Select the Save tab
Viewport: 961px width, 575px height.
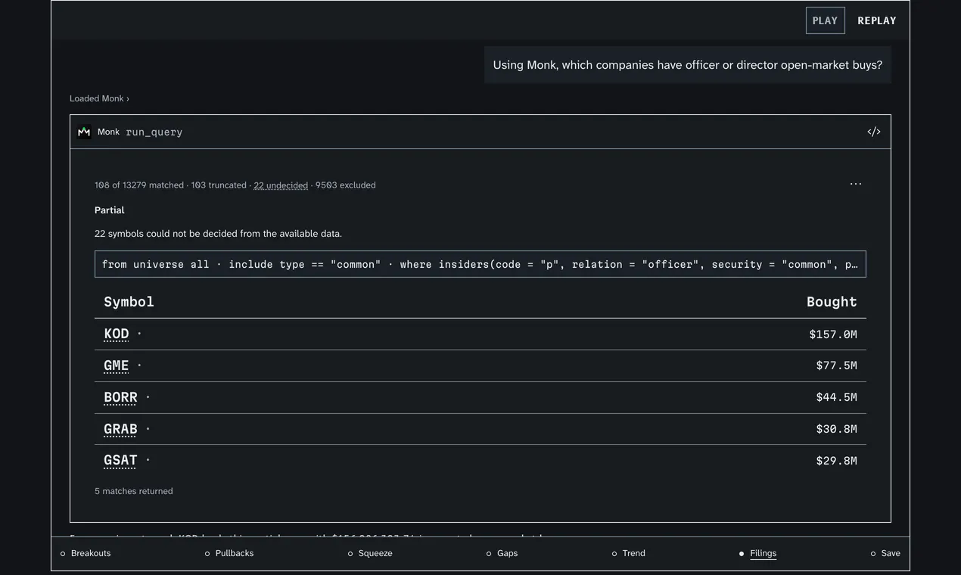point(885,554)
